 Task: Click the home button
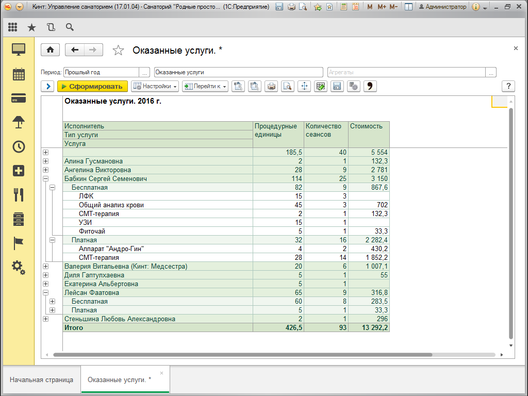pos(50,49)
